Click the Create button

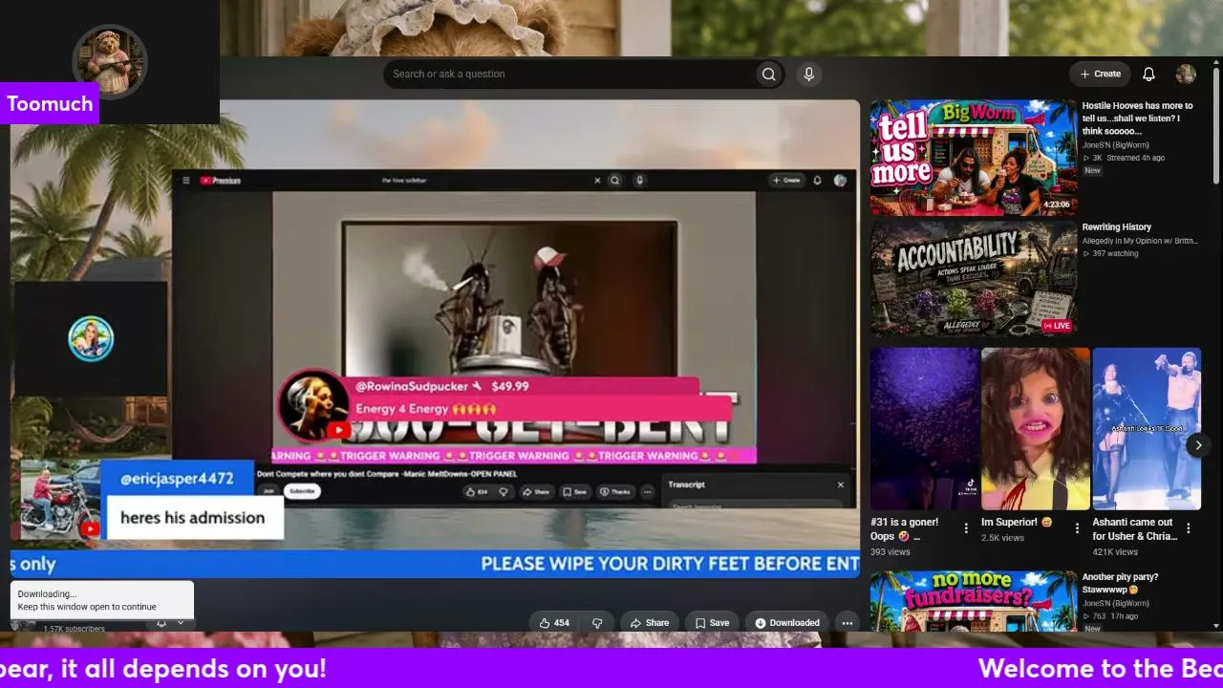[1100, 74]
